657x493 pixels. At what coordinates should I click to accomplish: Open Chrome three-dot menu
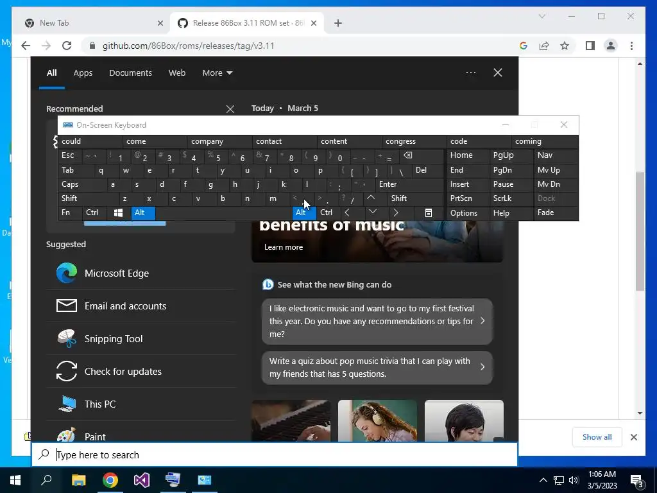click(x=631, y=46)
